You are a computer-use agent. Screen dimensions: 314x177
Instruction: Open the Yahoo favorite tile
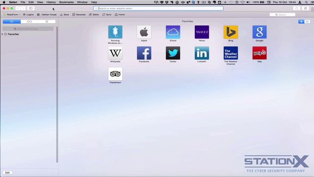pyautogui.click(x=202, y=32)
